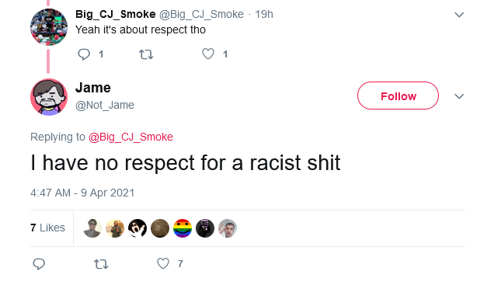
Task: Like Big_CJ_Smoke's tweet with heart icon
Action: [208, 54]
